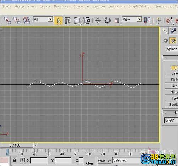Toggle the Auto Key button
The height and width of the screenshot is (166, 178).
click(x=104, y=160)
